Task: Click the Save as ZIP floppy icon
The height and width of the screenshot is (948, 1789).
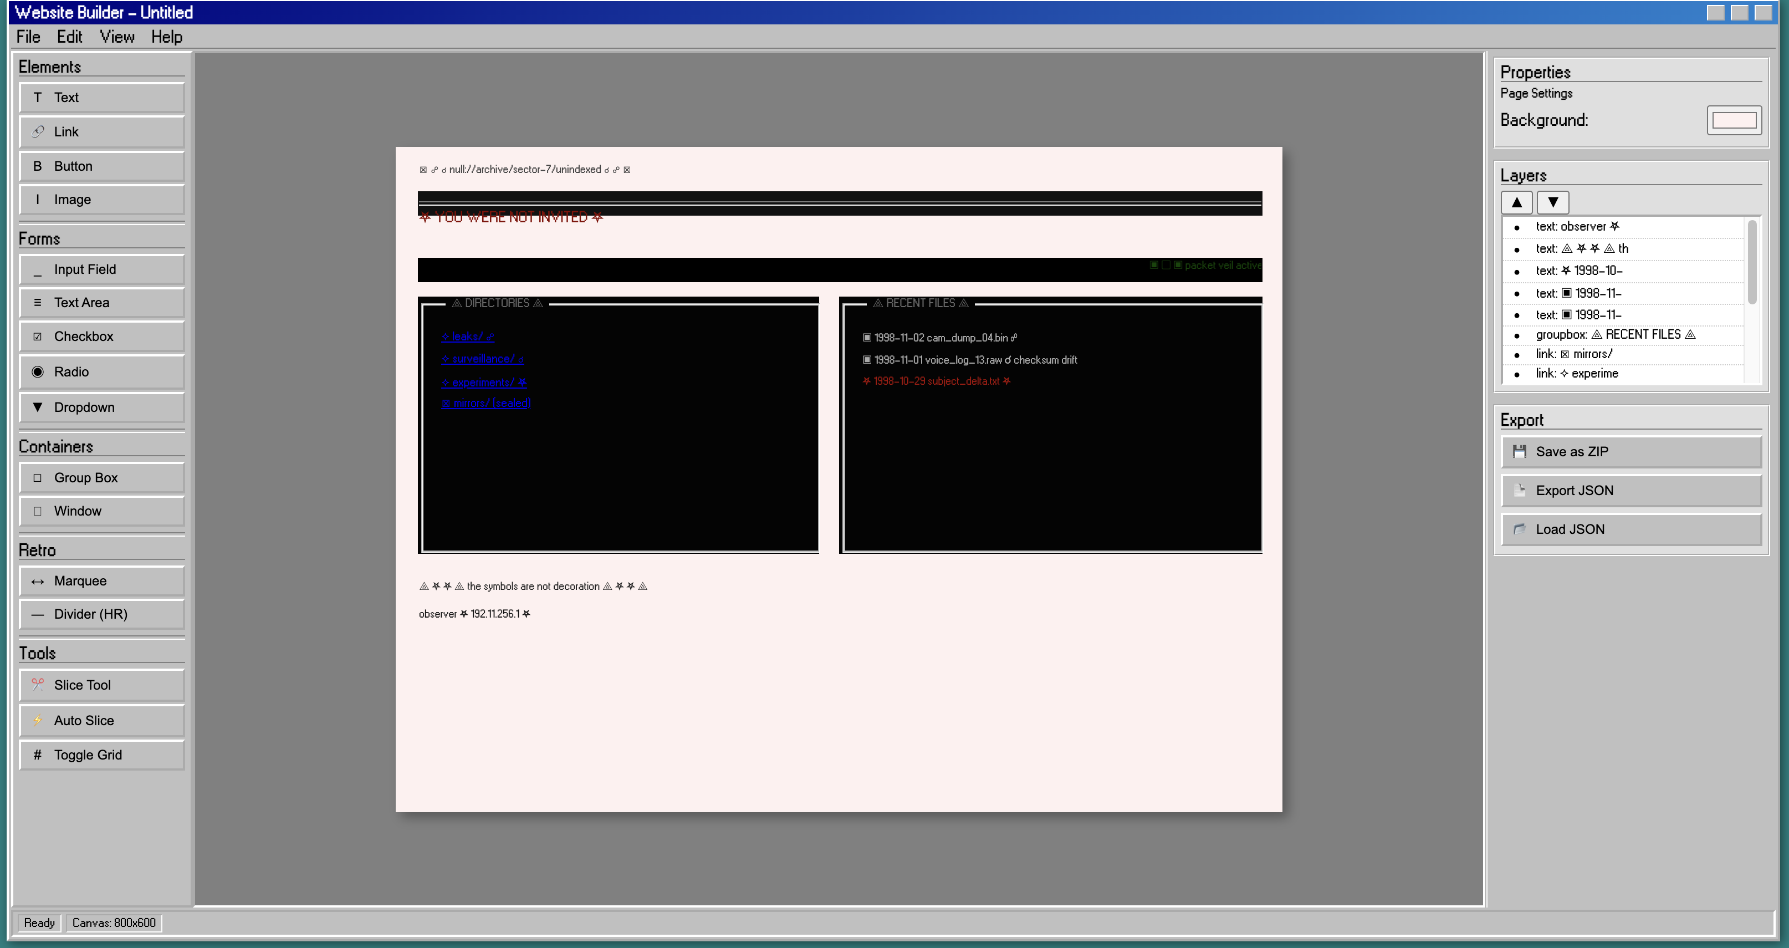Action: click(1520, 451)
